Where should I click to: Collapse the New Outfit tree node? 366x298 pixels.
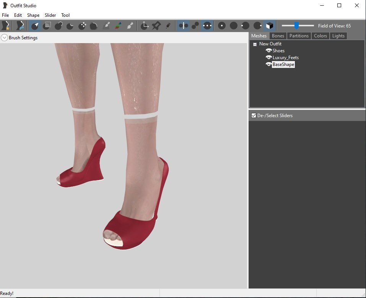pyautogui.click(x=255, y=44)
